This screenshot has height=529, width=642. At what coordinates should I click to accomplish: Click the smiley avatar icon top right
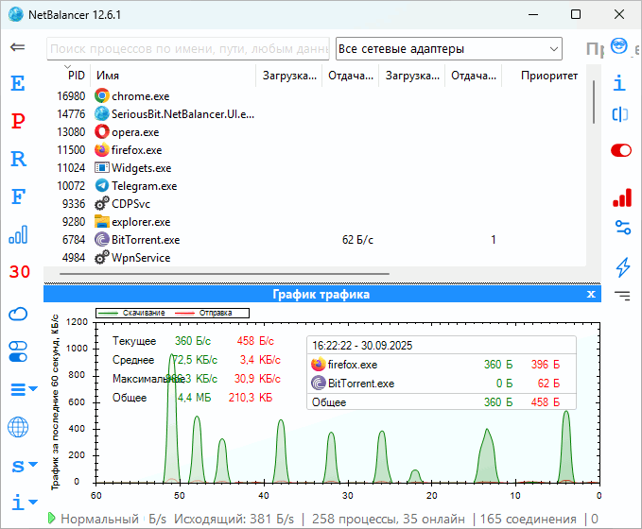[x=618, y=45]
